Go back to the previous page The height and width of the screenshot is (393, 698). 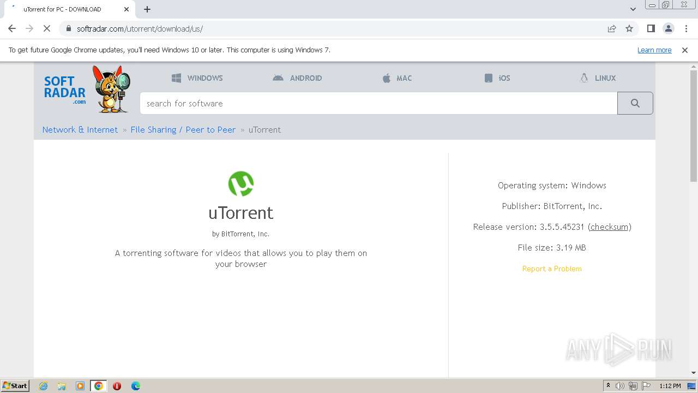[x=12, y=29]
